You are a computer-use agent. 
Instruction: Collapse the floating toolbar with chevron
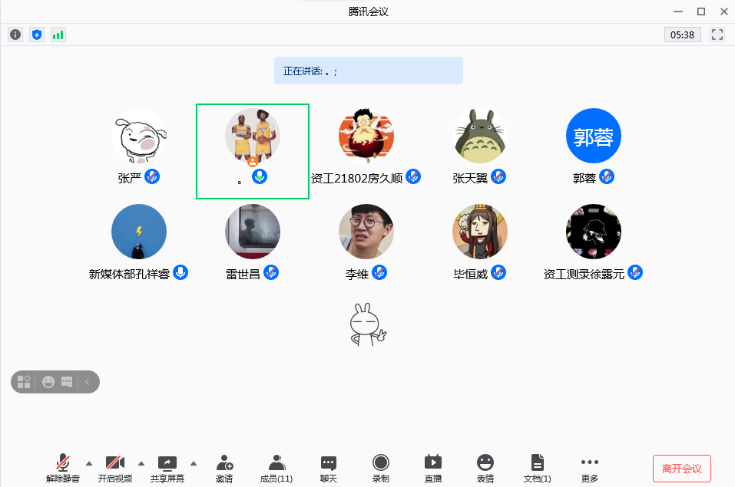tap(88, 382)
